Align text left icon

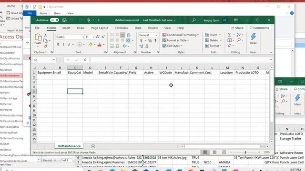click(x=112, y=40)
